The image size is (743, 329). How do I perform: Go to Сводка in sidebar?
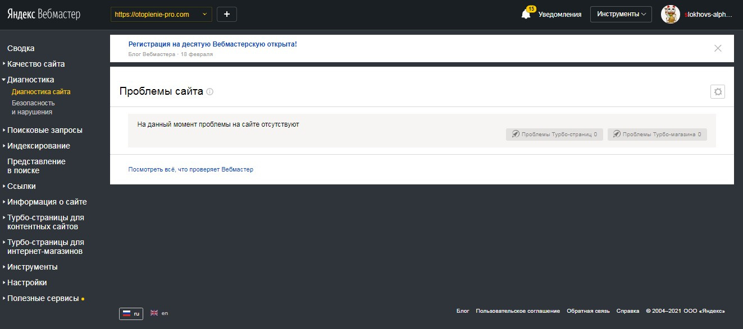click(21, 48)
